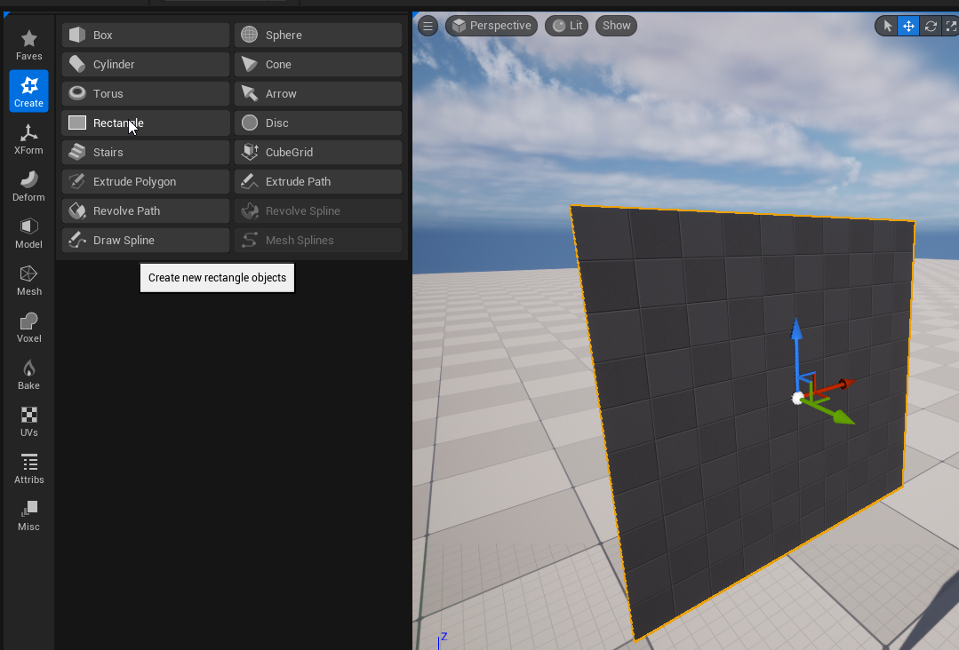
Task: Create an Arrow primitive
Action: [x=318, y=93]
